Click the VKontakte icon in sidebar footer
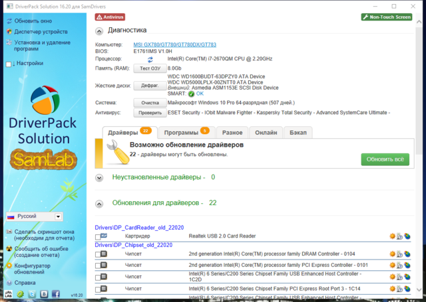 click(44, 293)
